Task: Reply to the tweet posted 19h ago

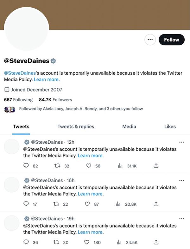Action: coord(26,242)
